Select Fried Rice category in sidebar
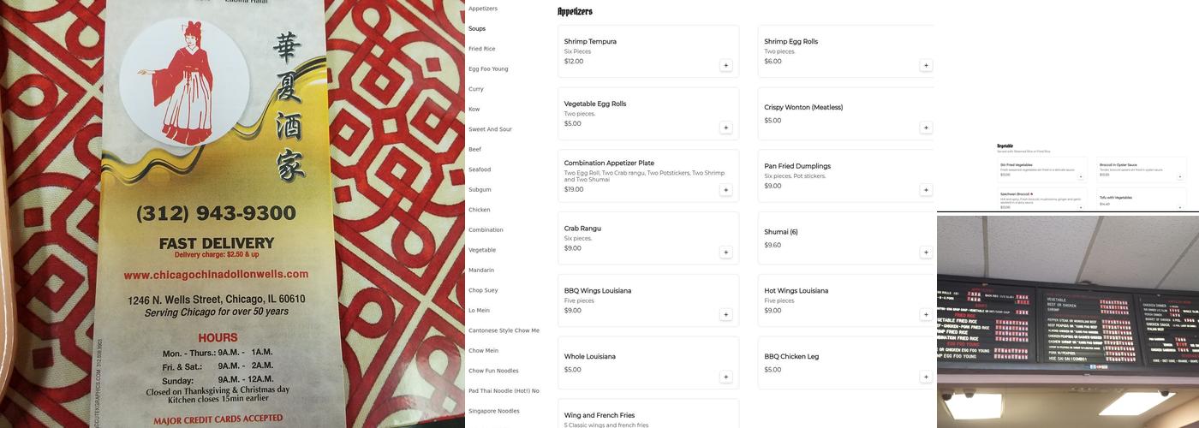 482,49
